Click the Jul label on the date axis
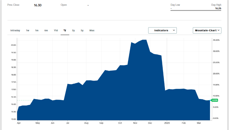Viewport: 230px width, 130px height. pyautogui.click(x=67, y=123)
